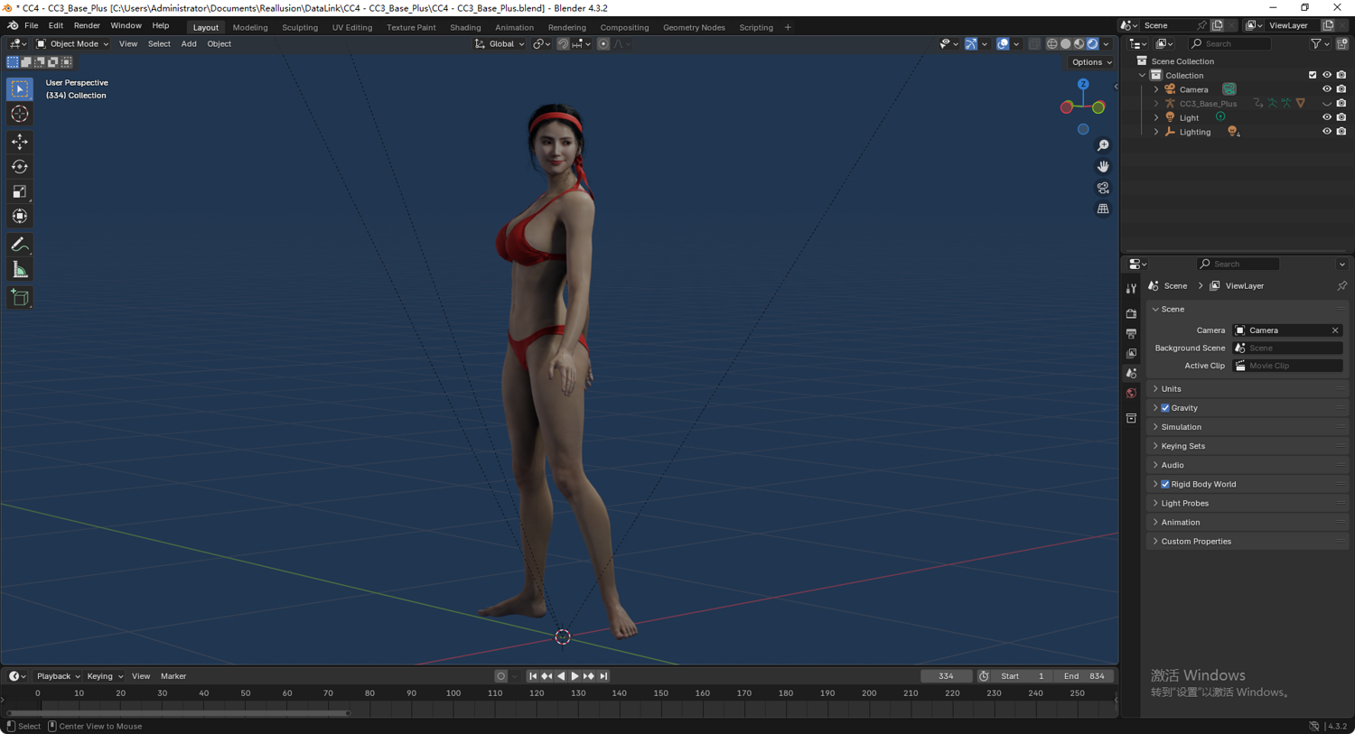Open the Edit menu
The image size is (1355, 734).
(56, 25)
